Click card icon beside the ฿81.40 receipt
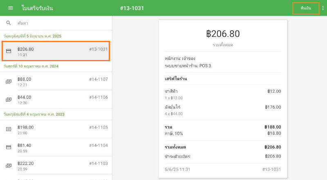 point(9,147)
